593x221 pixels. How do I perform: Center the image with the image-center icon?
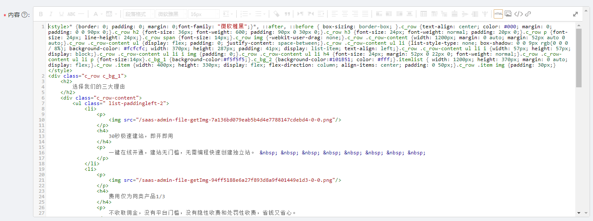click(410, 14)
